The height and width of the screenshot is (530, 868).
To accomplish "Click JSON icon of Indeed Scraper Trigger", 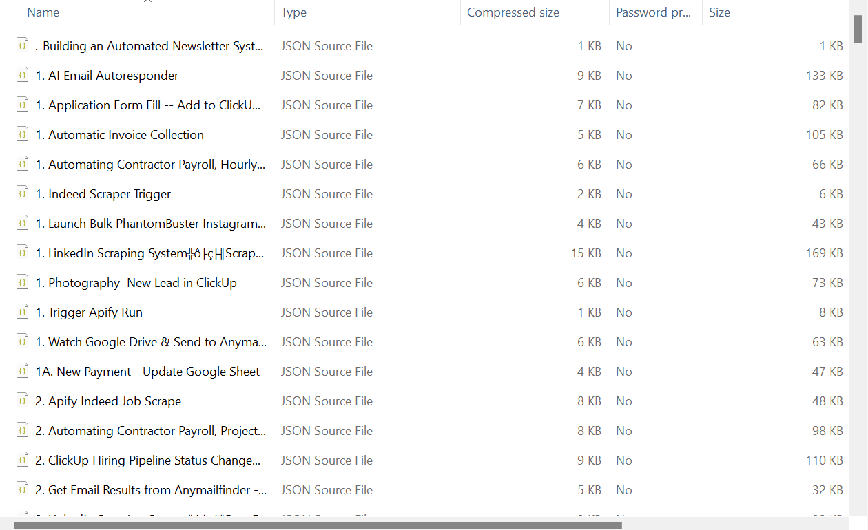I will click(x=23, y=194).
